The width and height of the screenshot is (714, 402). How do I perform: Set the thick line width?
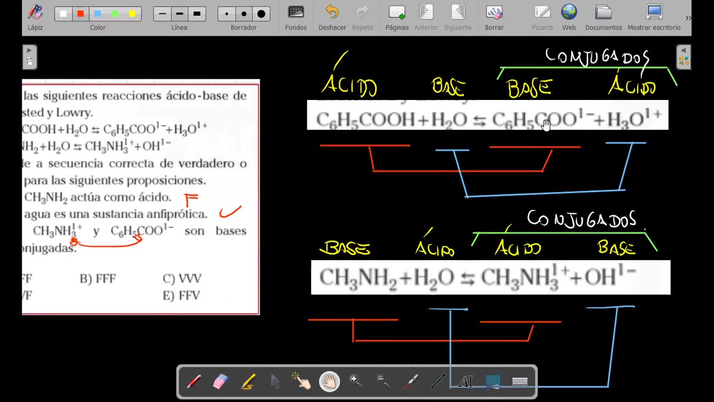197,13
